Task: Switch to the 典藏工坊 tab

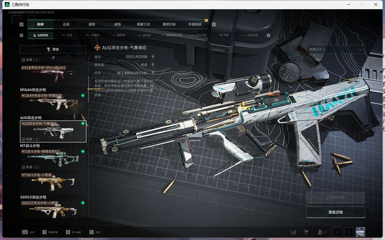Action: [x=143, y=24]
